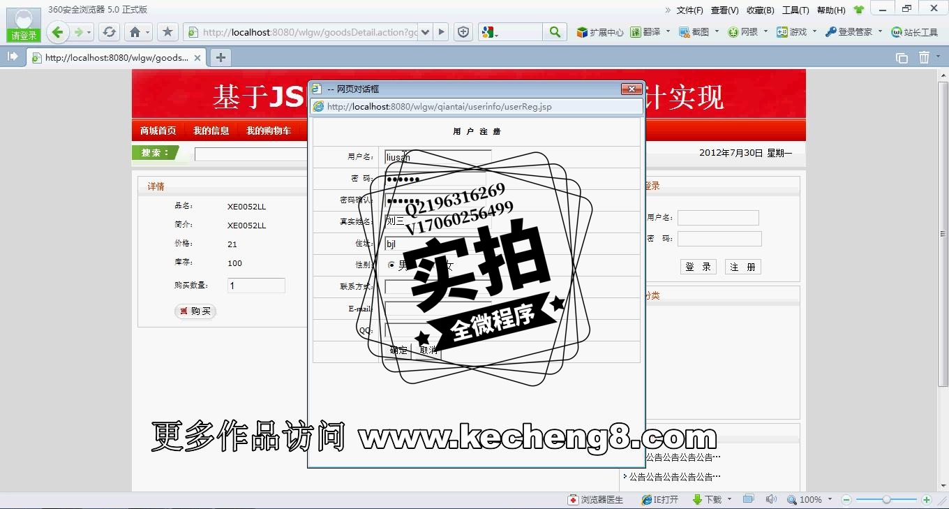Expand the 截图 dropdown arrow
The image size is (949, 509).
[x=717, y=31]
